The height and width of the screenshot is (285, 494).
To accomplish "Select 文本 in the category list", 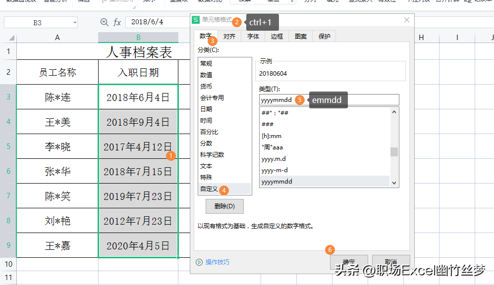I will (x=224, y=166).
